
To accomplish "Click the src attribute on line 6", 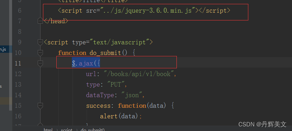I will (x=92, y=11).
